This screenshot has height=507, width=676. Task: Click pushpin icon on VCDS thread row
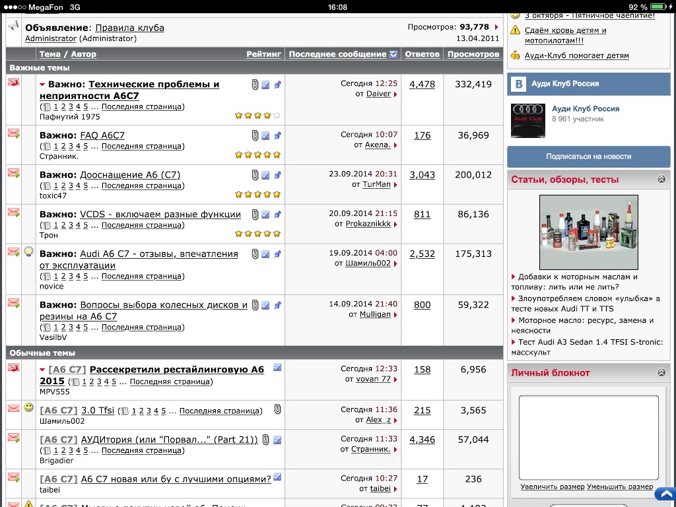[x=278, y=215]
